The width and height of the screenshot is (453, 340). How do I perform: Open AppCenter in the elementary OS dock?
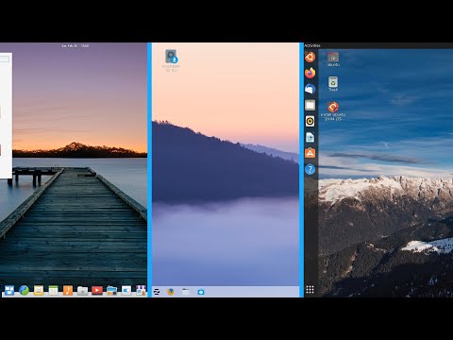pyautogui.click(x=141, y=290)
